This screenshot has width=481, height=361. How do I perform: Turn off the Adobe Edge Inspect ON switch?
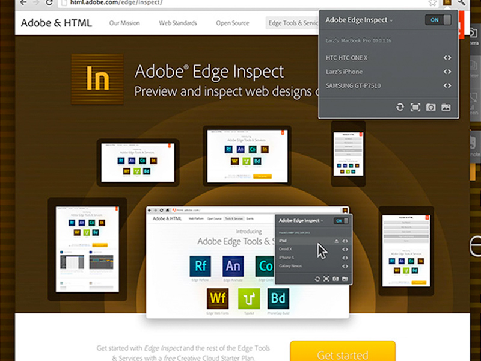point(438,20)
